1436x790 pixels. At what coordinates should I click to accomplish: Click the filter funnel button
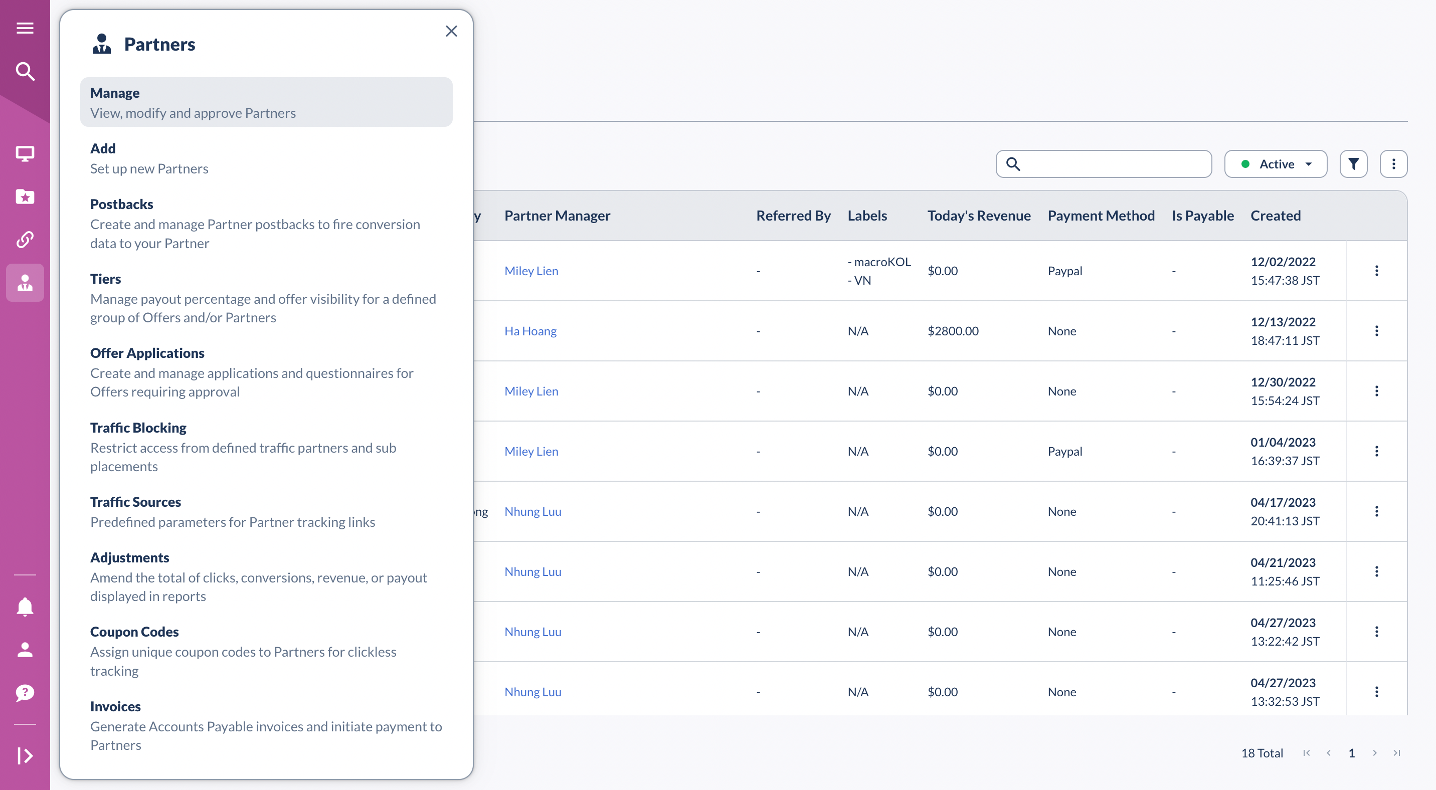click(1353, 164)
